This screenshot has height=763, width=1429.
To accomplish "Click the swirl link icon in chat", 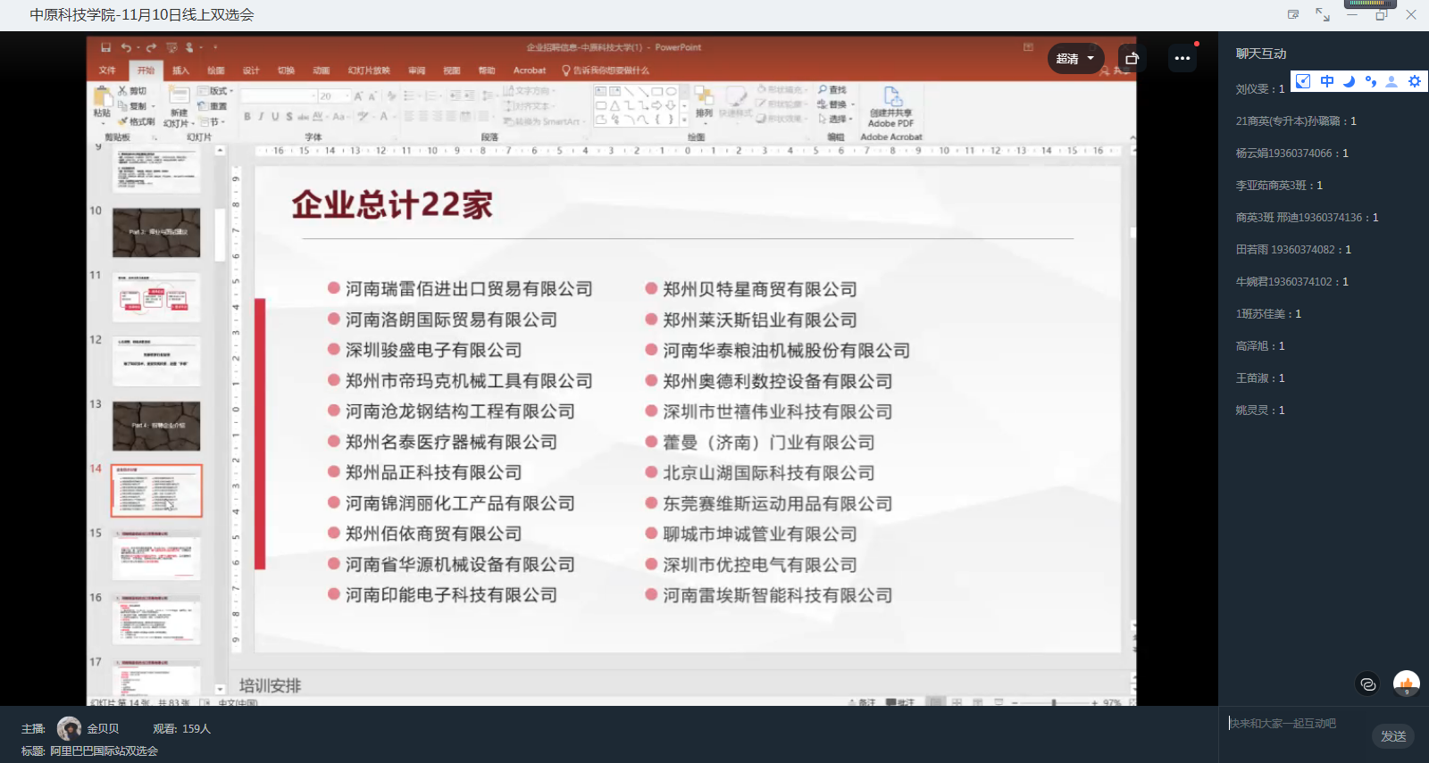I will point(1367,684).
